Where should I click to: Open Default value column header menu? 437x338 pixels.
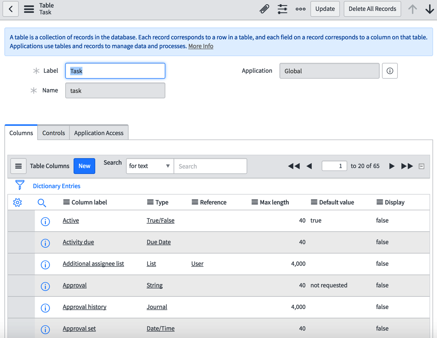[314, 202]
